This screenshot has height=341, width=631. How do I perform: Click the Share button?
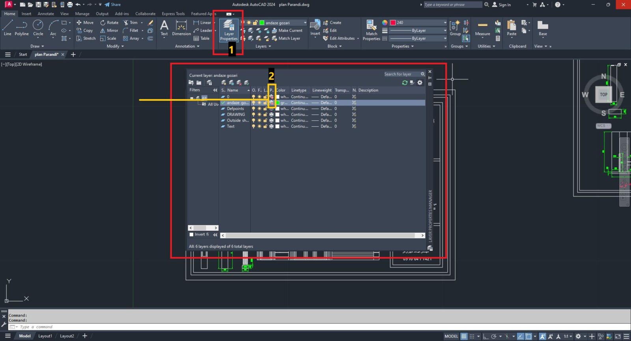click(113, 5)
